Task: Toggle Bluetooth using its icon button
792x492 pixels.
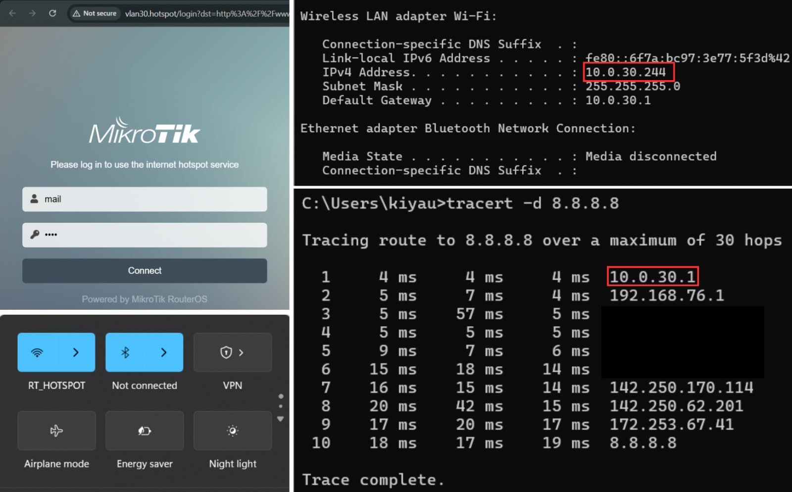Action: click(125, 352)
